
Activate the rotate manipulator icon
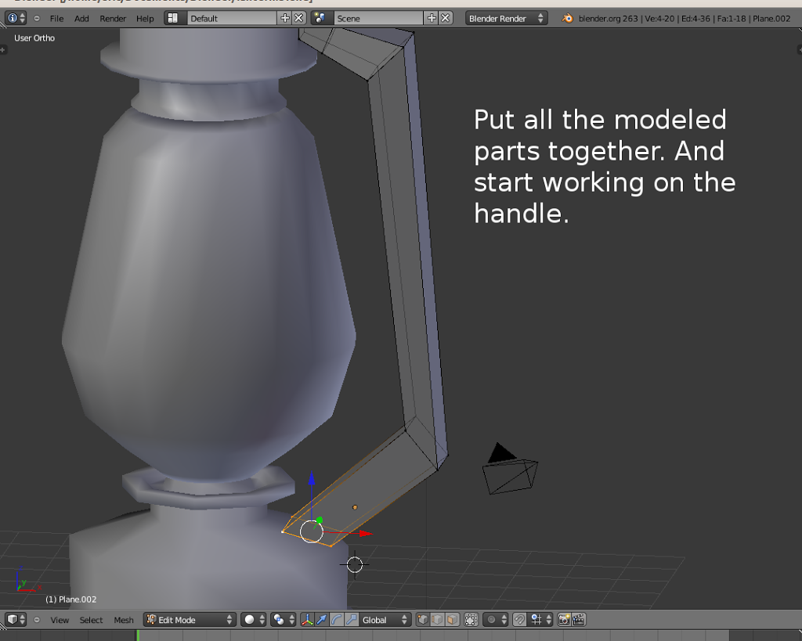(x=337, y=619)
